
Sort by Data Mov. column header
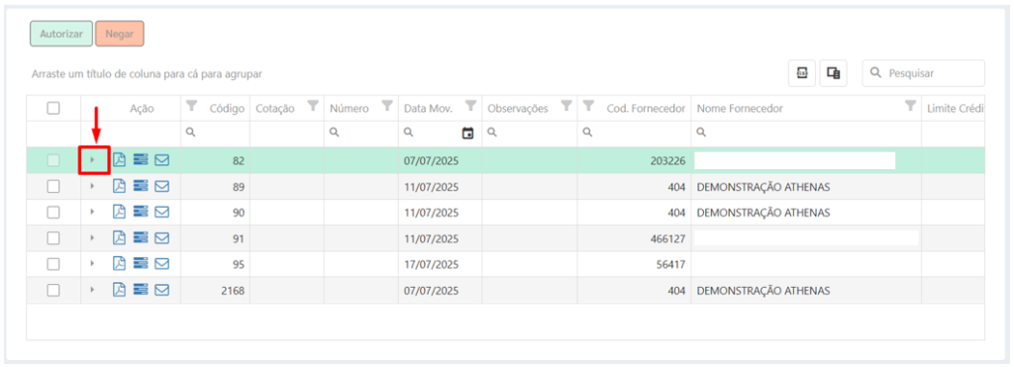[429, 109]
